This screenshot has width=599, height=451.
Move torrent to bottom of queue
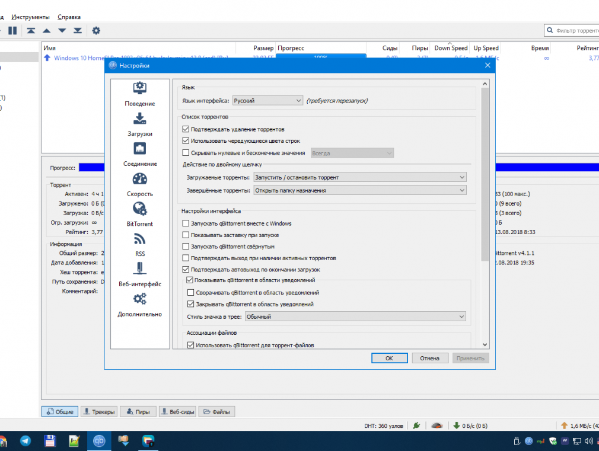[78, 31]
